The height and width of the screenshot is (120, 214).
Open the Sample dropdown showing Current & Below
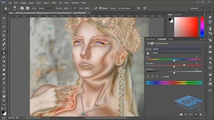126,8
